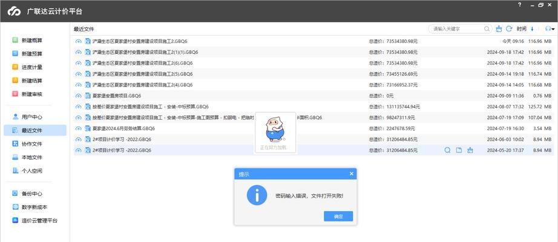The image size is (558, 242).
Task: Select file name ending 安装-中标预算.GBQ6
Action: (x=150, y=106)
